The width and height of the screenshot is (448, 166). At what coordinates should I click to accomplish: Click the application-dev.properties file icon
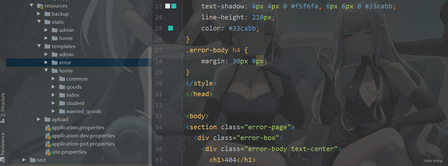tap(48, 136)
